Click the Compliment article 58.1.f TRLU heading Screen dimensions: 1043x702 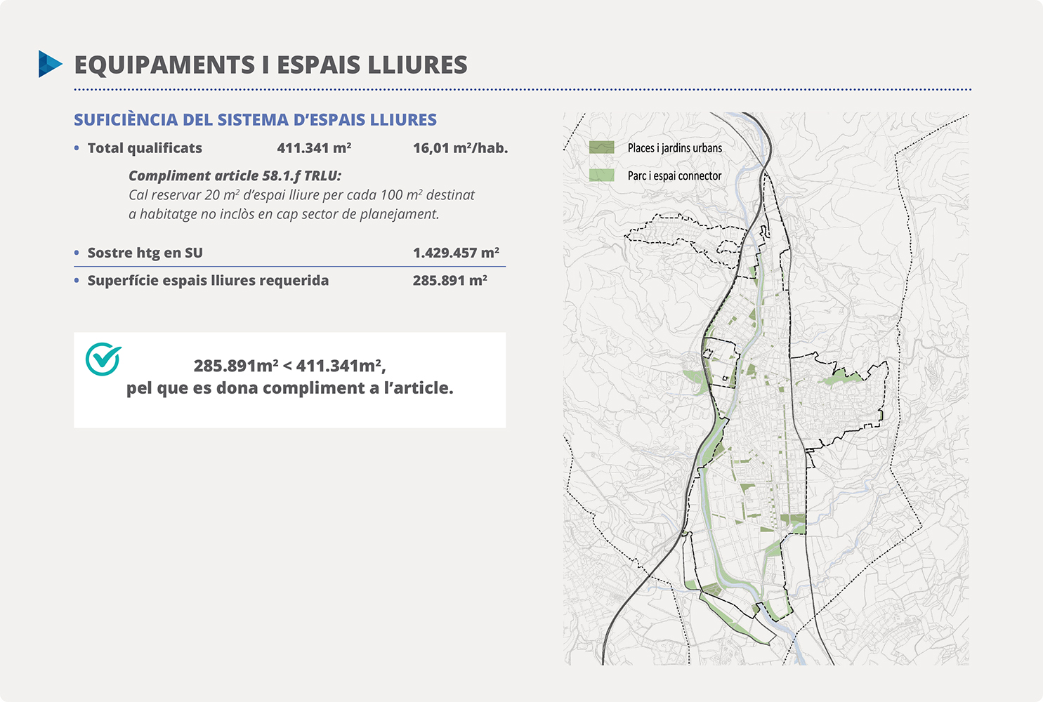(235, 176)
